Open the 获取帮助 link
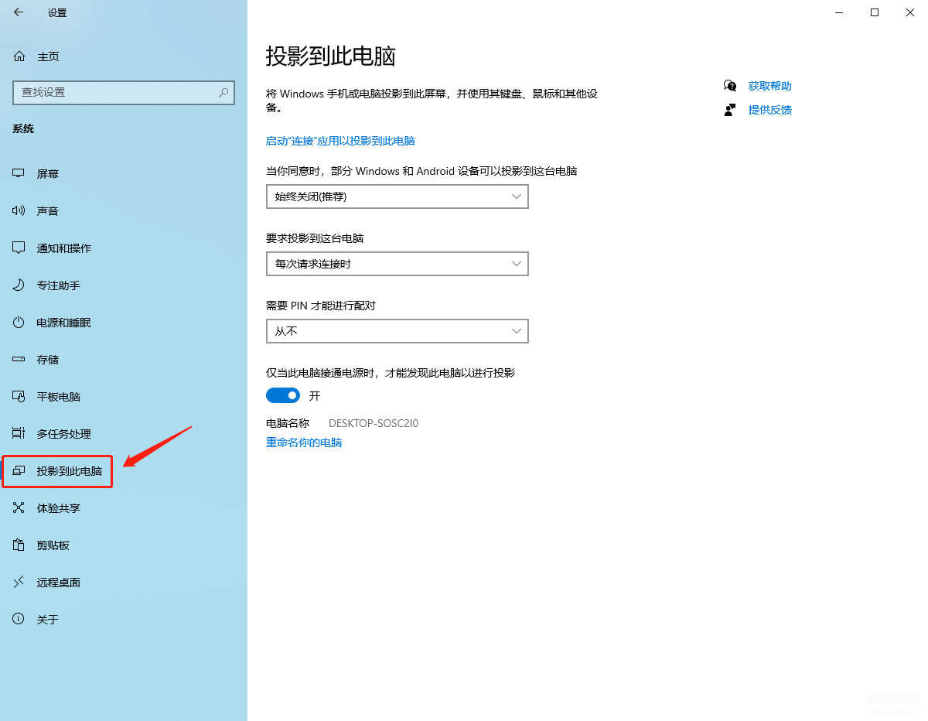 point(769,86)
